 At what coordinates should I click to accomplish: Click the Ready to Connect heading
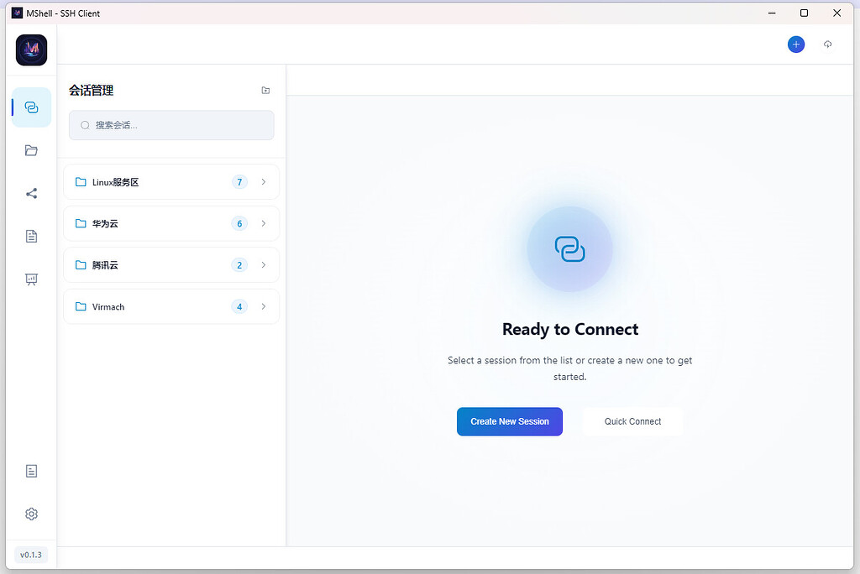click(x=570, y=329)
